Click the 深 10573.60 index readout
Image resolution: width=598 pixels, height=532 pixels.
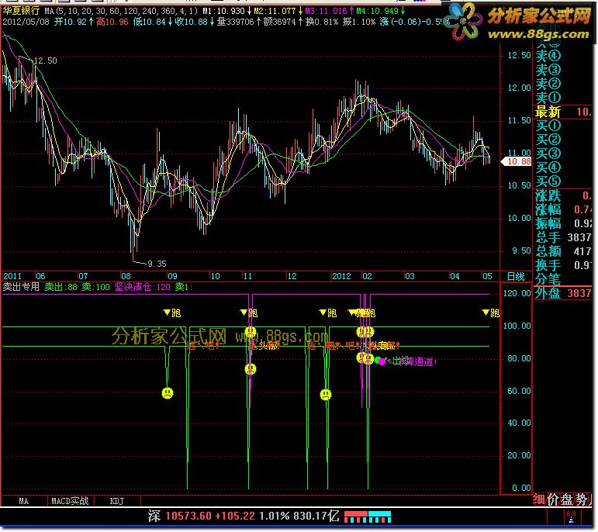point(180,516)
